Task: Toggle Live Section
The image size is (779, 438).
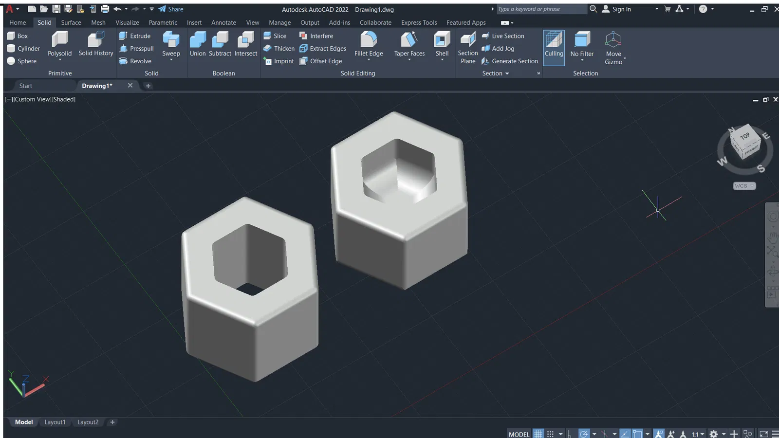Action: point(503,36)
